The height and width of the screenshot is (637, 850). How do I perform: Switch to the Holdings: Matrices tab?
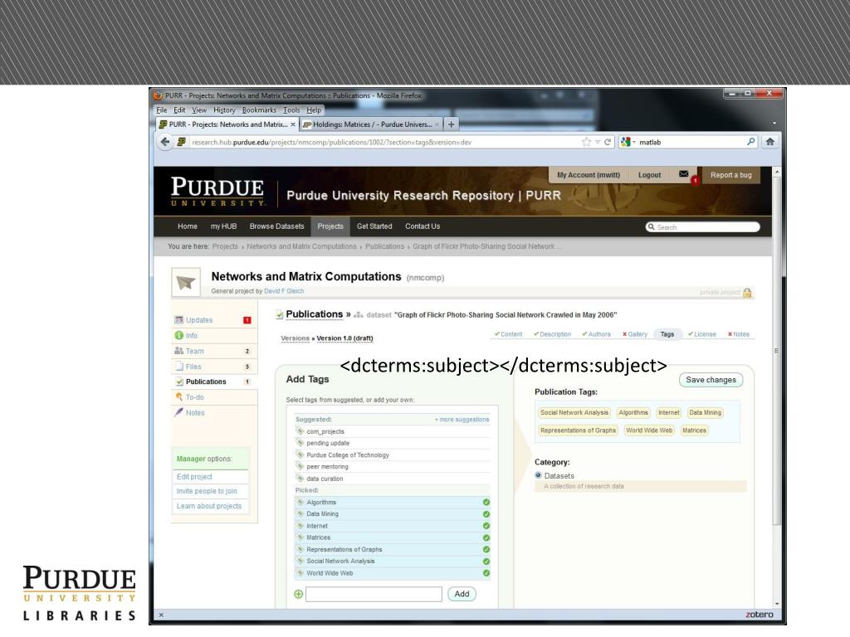click(x=371, y=124)
